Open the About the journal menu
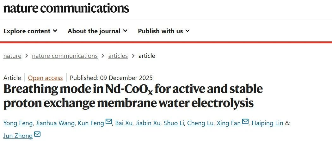 coord(97,31)
